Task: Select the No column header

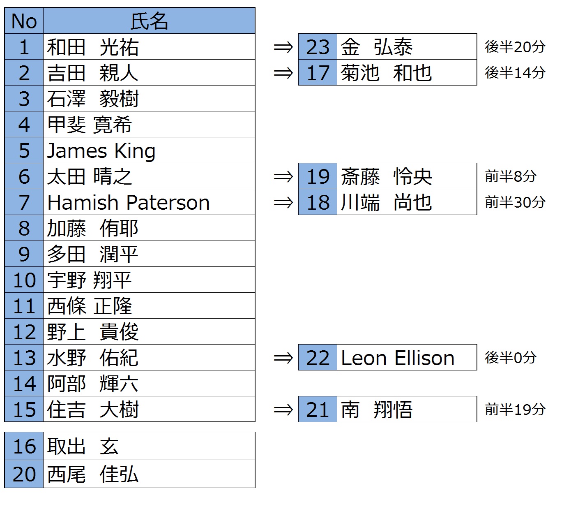Action: tap(24, 21)
